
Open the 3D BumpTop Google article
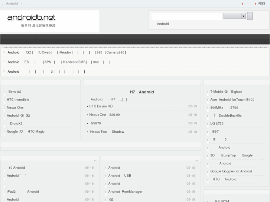coord(231,155)
